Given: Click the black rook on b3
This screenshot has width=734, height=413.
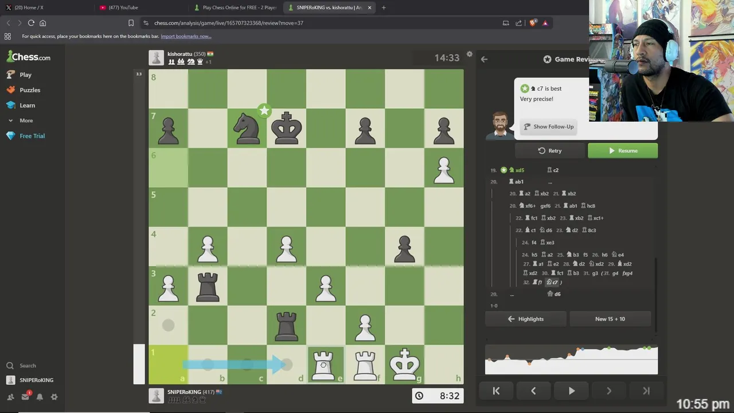Looking at the screenshot, I should tap(208, 286).
